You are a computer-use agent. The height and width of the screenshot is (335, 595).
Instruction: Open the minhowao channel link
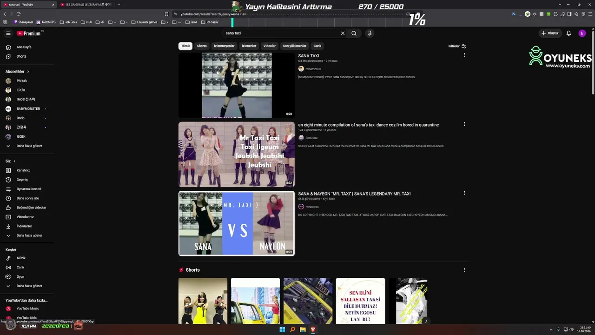[312, 207]
